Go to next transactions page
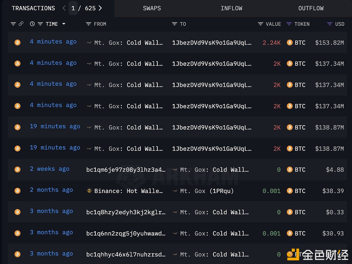Image resolution: width=352 pixels, height=264 pixels. coord(100,8)
